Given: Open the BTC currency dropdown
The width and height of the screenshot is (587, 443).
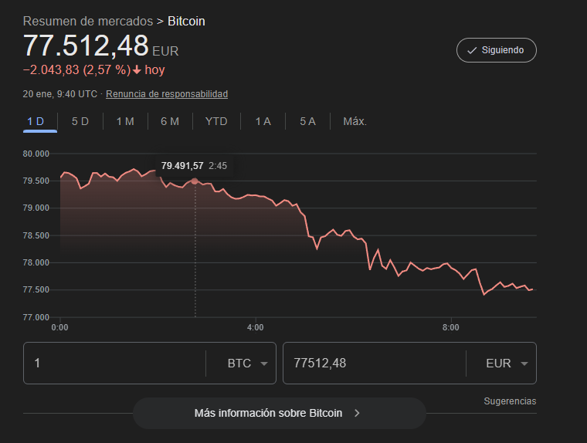Looking at the screenshot, I should click(x=248, y=364).
